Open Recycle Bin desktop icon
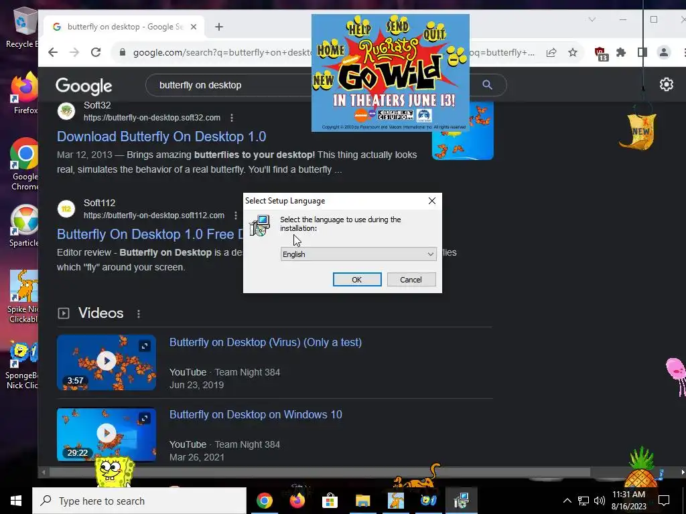Image resolution: width=686 pixels, height=514 pixels. click(22, 28)
